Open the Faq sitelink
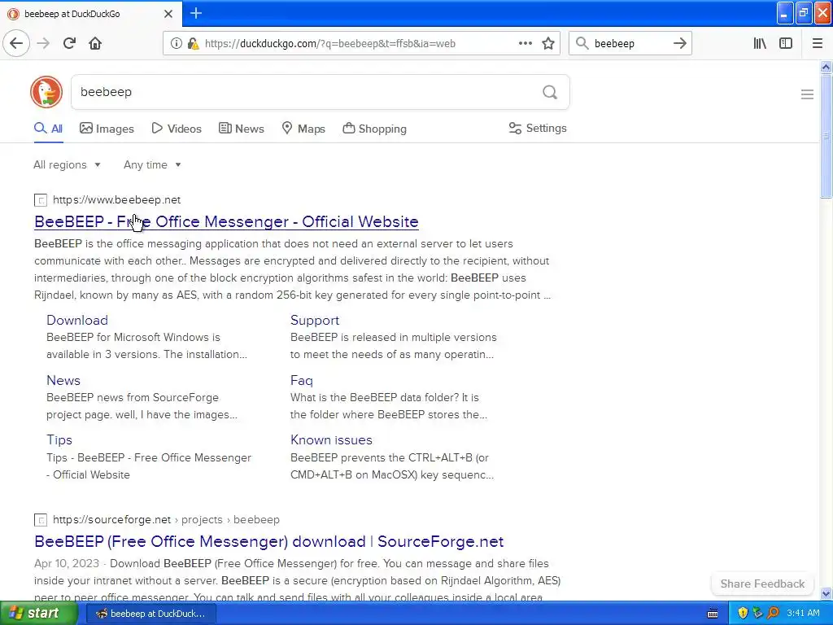The width and height of the screenshot is (833, 625). point(301,381)
